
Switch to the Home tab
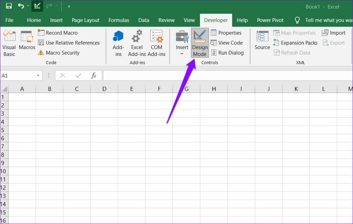point(34,20)
